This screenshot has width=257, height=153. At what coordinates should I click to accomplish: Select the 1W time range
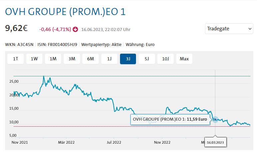tap(34, 59)
